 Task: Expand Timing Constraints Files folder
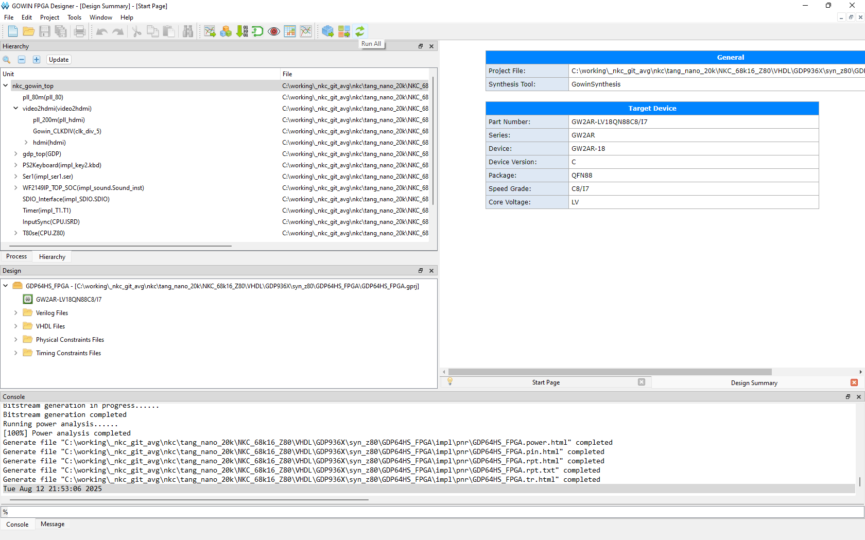click(16, 353)
